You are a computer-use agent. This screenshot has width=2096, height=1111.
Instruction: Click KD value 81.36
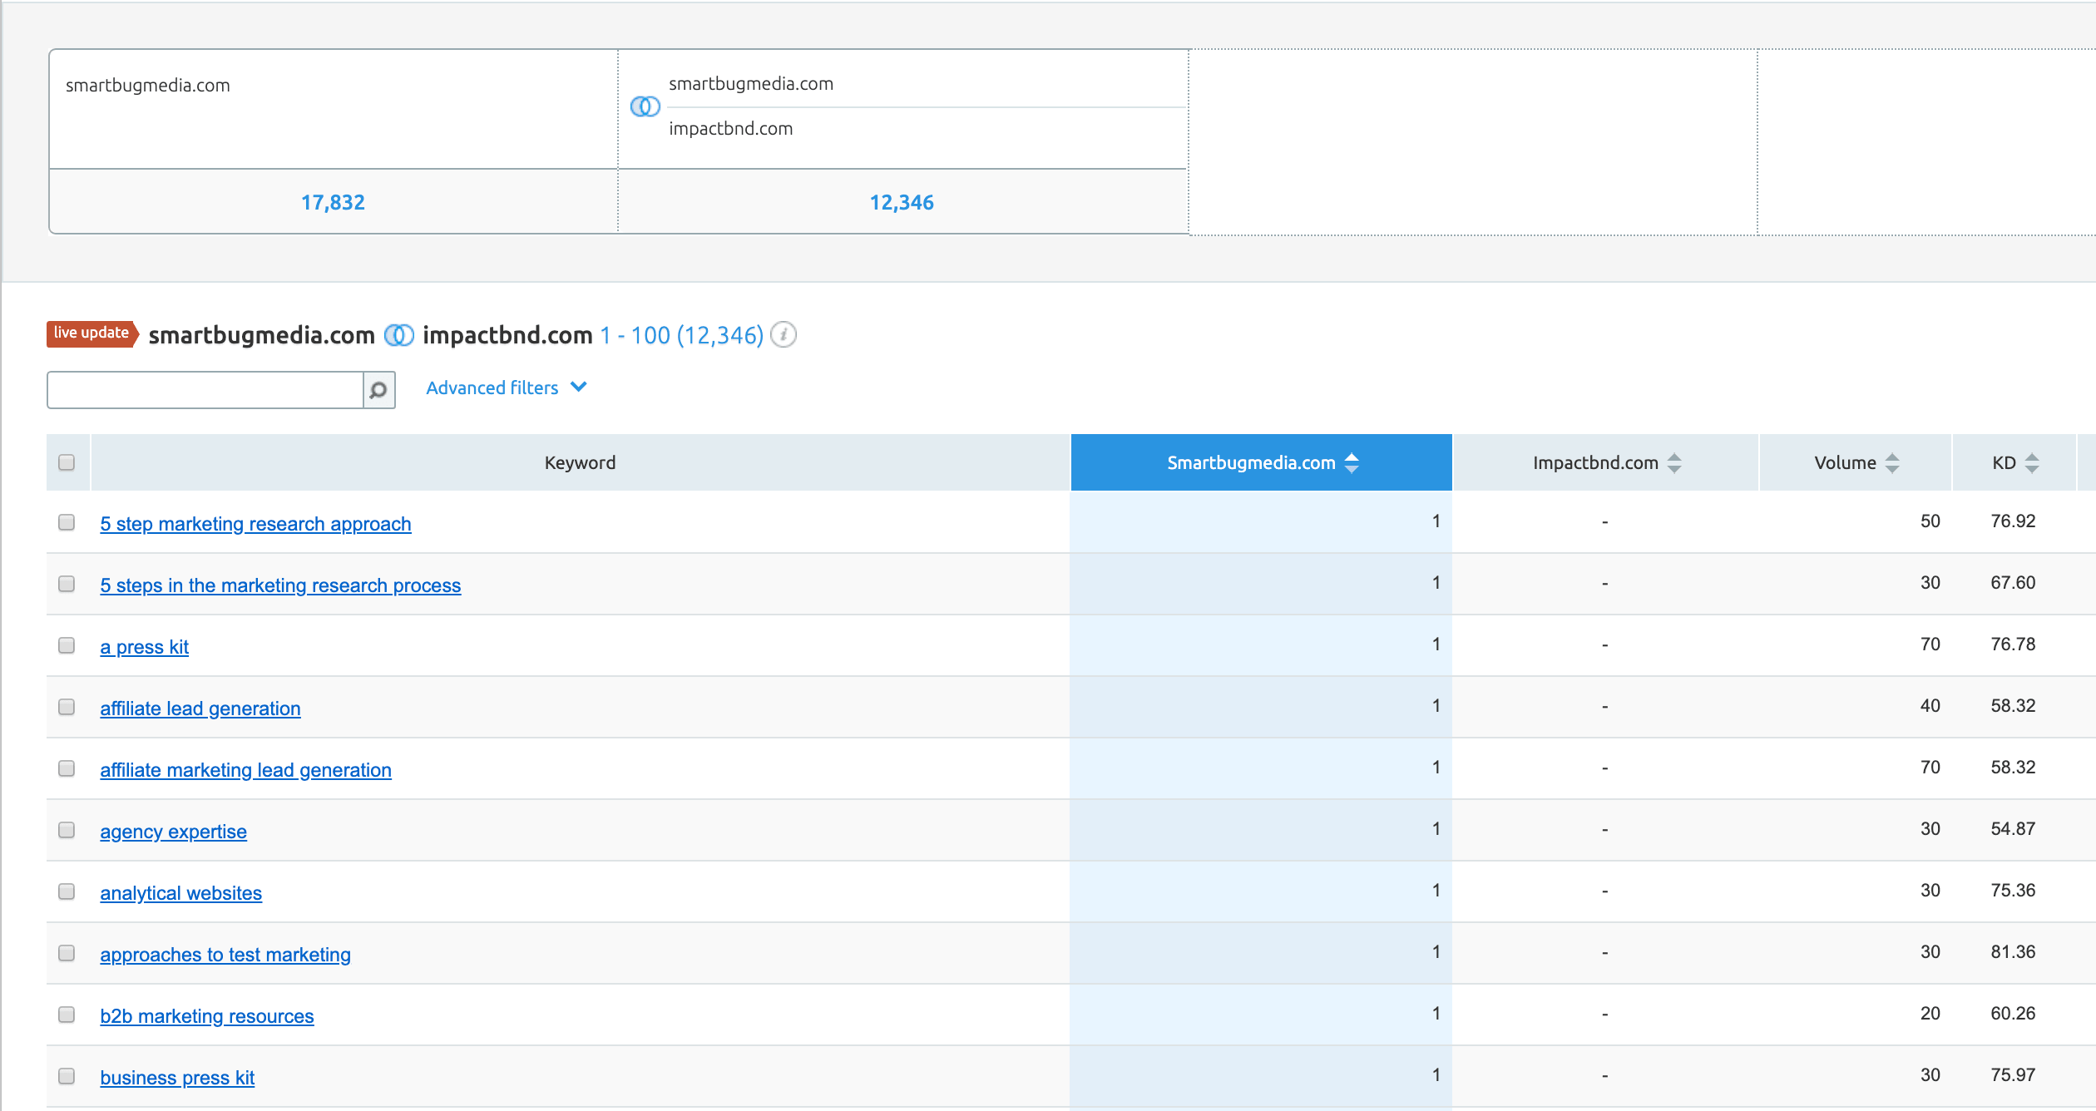[x=2013, y=952]
